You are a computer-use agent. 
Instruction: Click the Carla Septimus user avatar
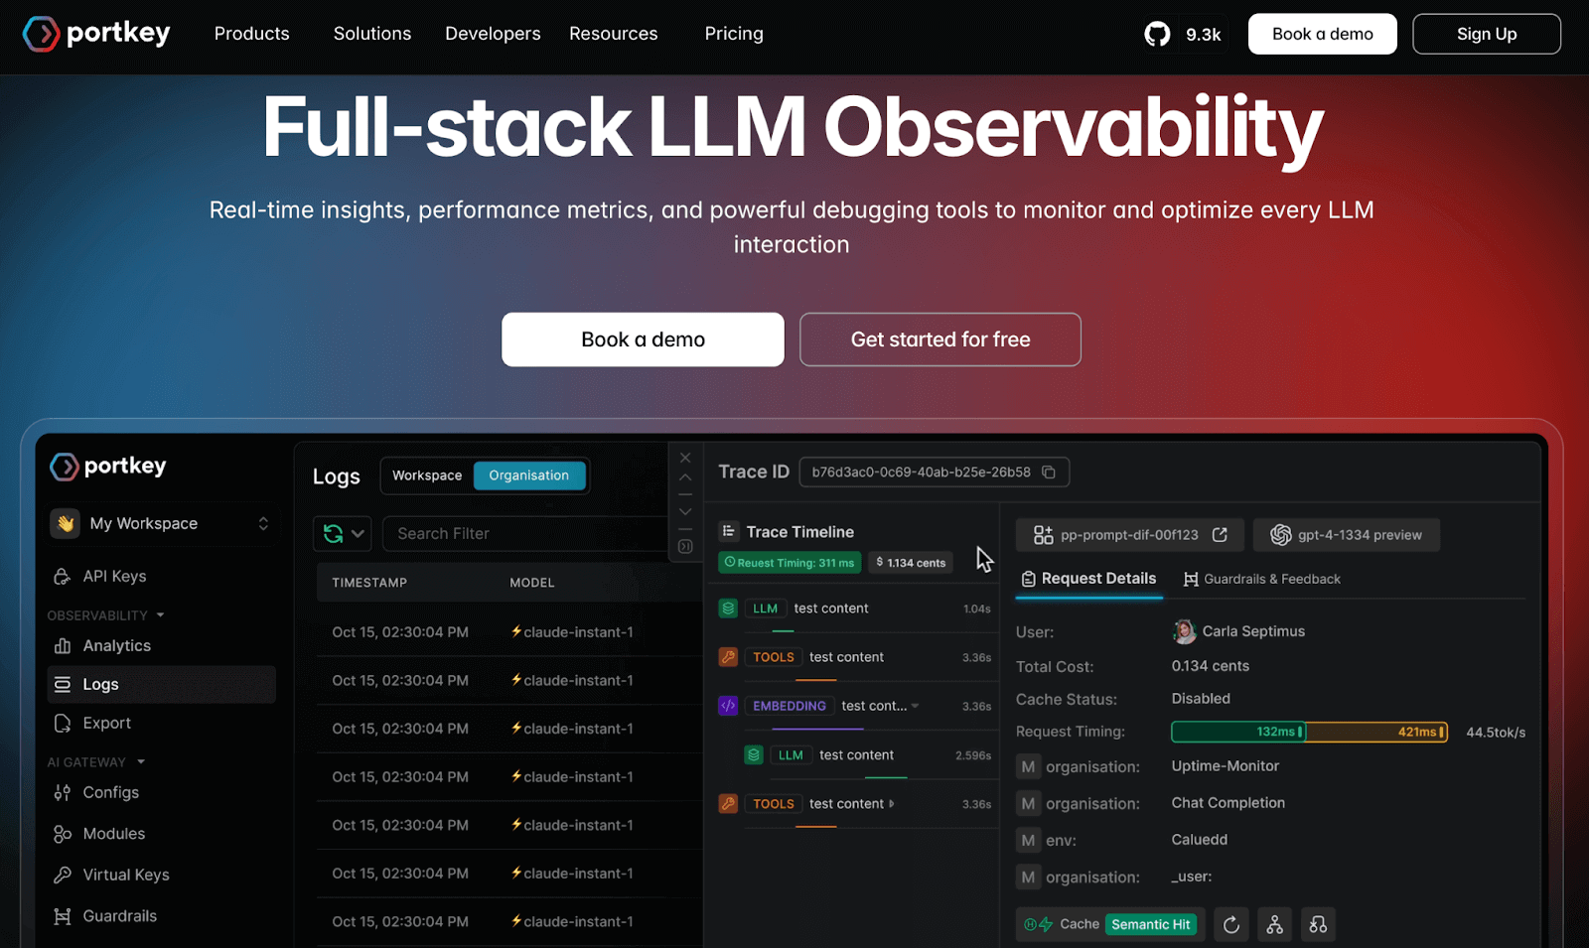tap(1184, 631)
